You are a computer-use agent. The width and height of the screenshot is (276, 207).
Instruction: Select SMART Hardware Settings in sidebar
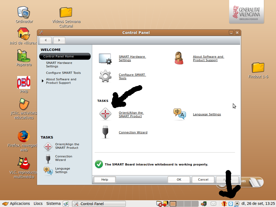[x=59, y=65]
